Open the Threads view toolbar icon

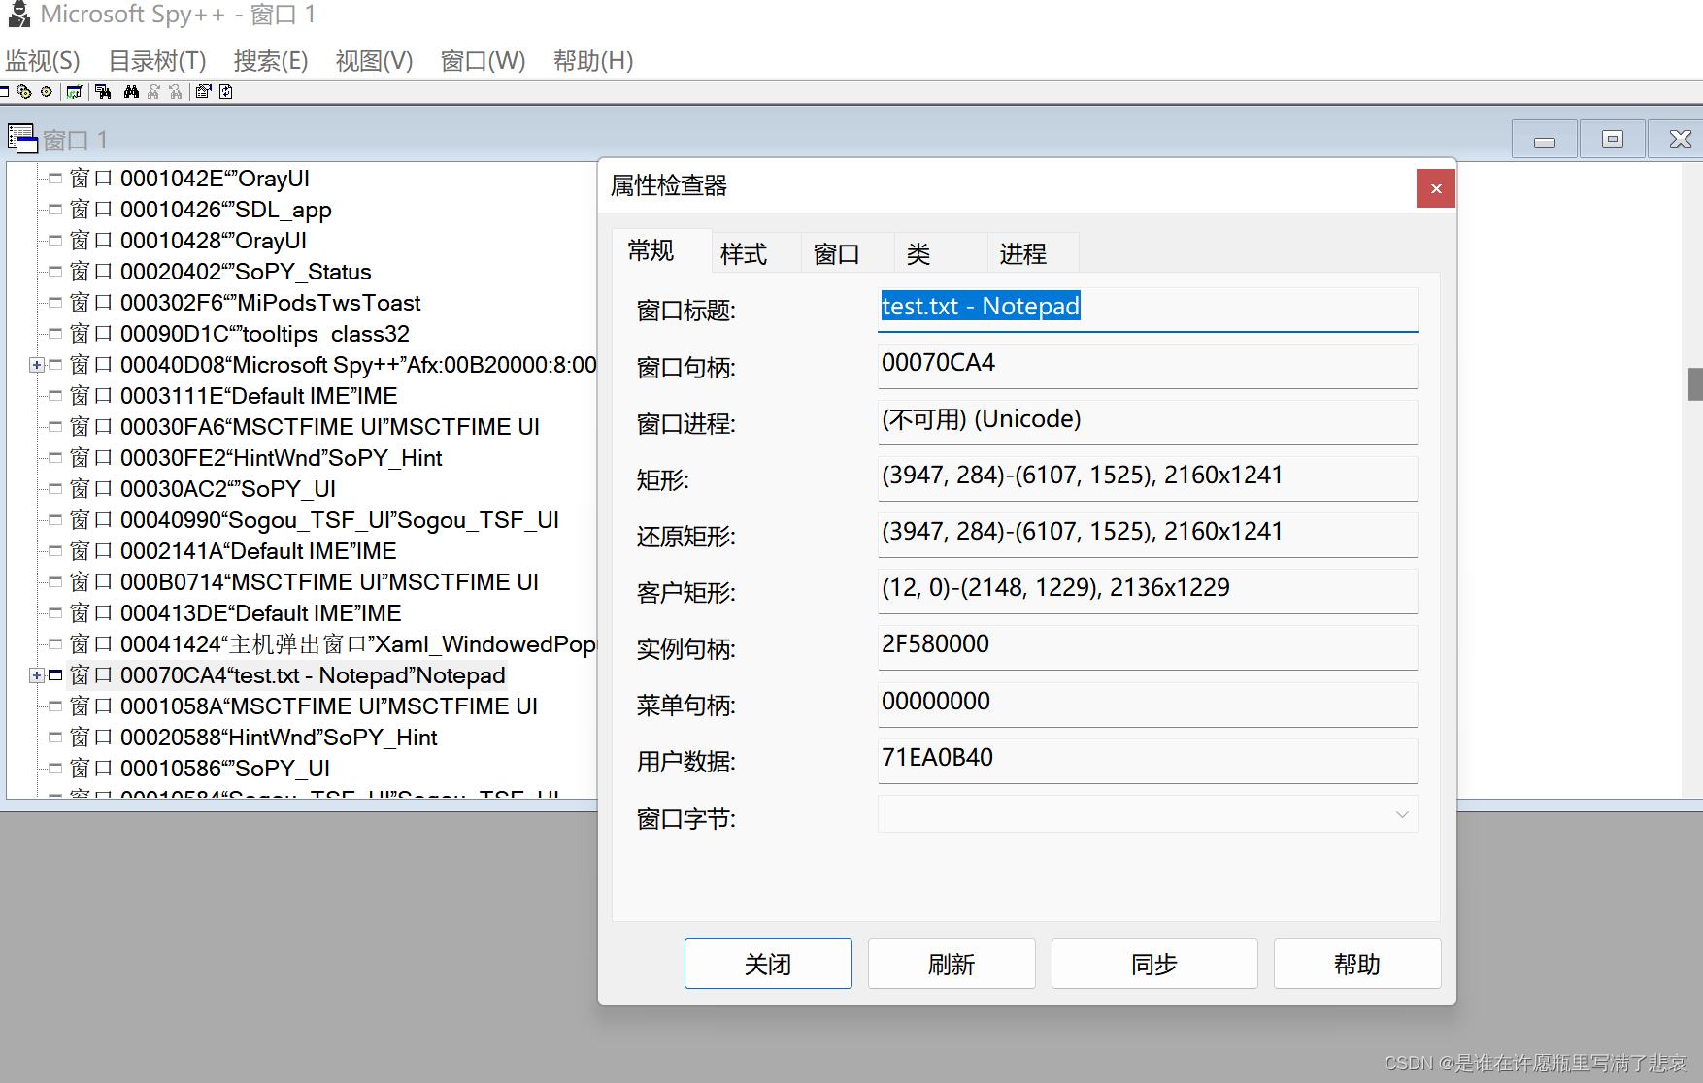click(46, 92)
